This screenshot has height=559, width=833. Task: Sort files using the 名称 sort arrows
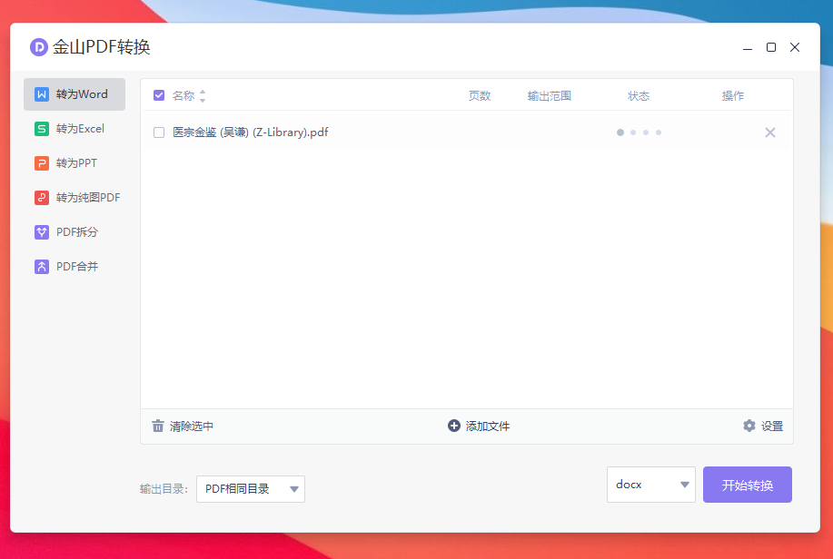203,96
